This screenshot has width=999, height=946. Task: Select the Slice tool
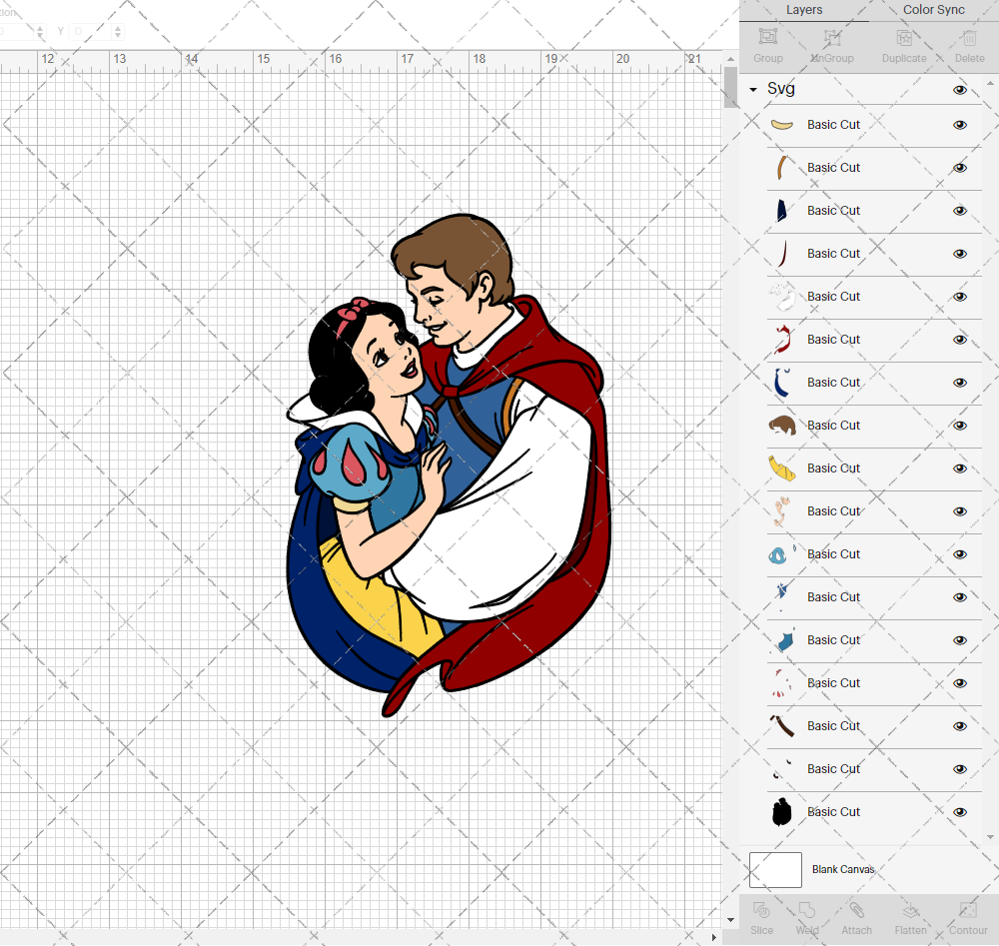[761, 910]
